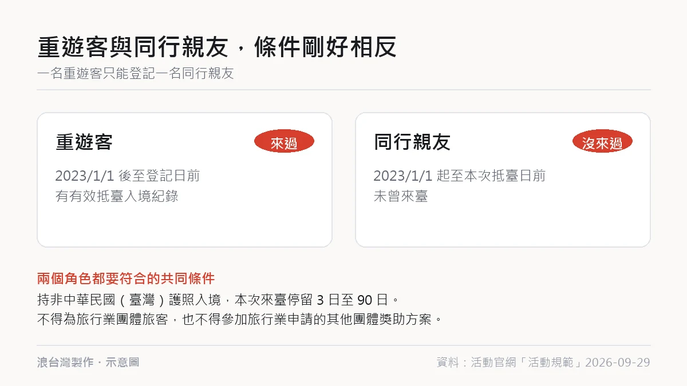Image resolution: width=687 pixels, height=386 pixels.
Task: Click the red 沒來過 badge
Action: click(x=602, y=141)
